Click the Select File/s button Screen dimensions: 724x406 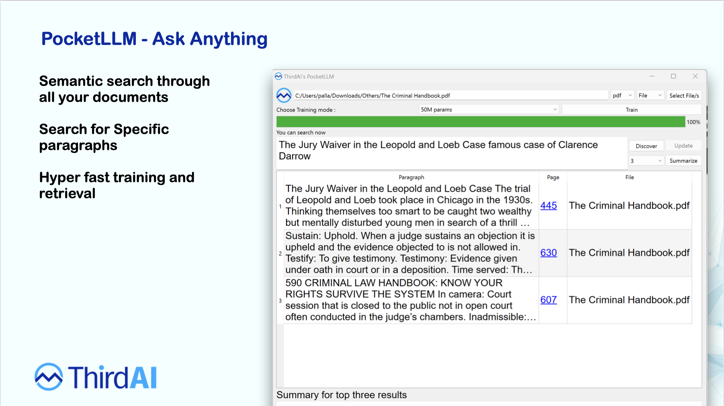pyautogui.click(x=684, y=95)
